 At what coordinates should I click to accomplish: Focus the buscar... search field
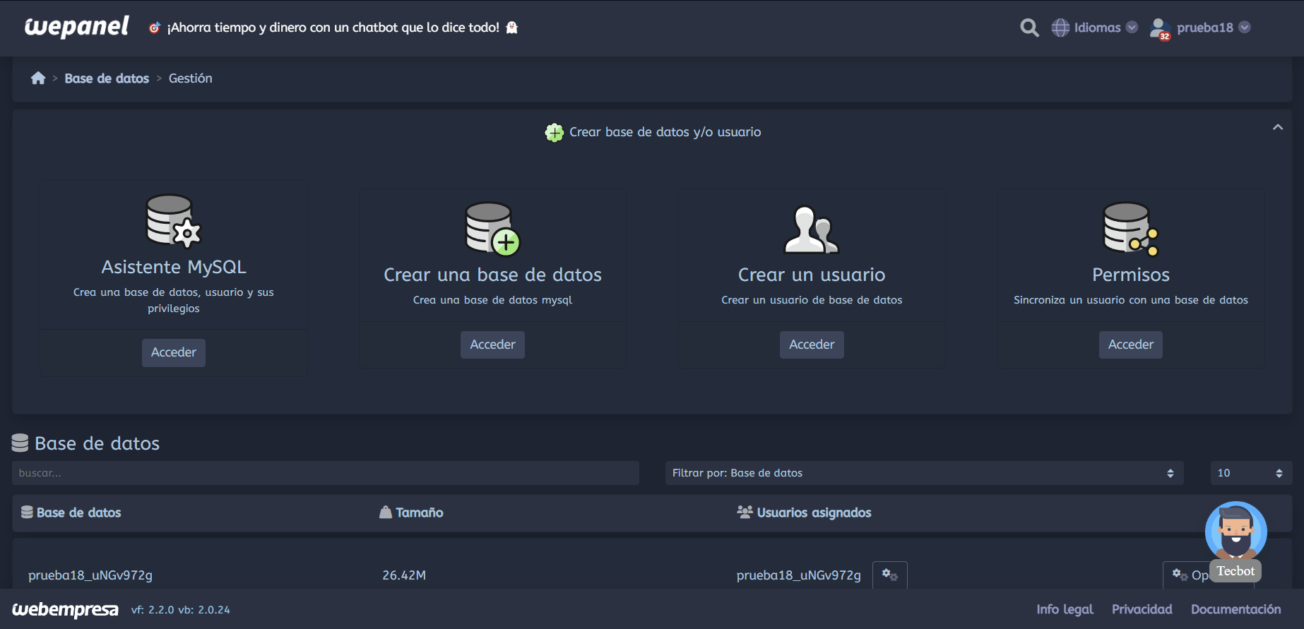coord(325,473)
